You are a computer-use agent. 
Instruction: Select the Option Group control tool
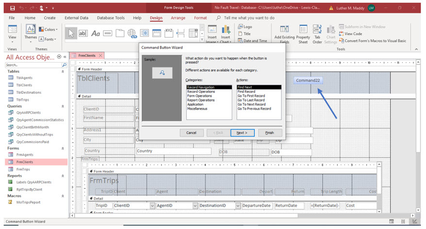click(x=169, y=33)
